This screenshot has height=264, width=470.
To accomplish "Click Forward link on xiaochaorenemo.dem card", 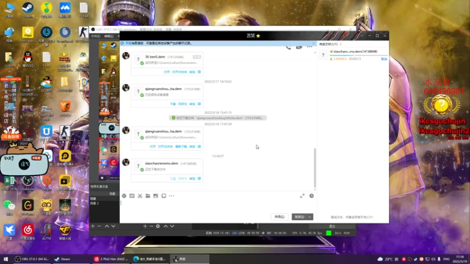I will tap(192, 179).
